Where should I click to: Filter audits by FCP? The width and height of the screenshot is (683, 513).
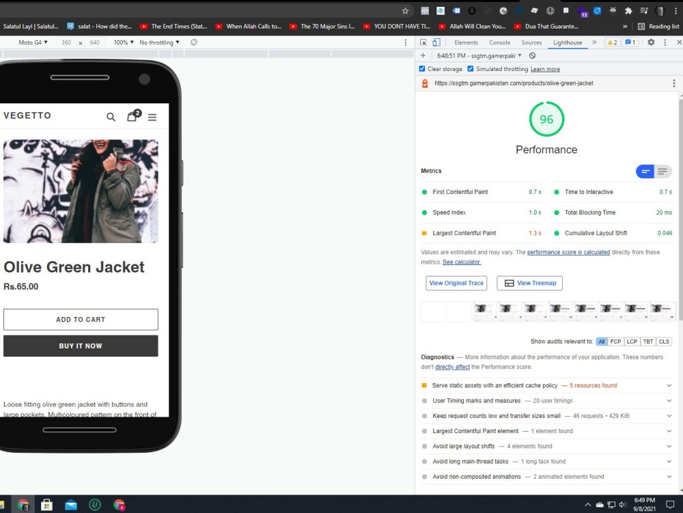pos(615,342)
